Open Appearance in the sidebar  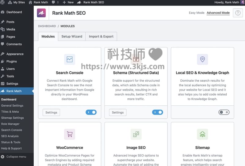coord(17,54)
